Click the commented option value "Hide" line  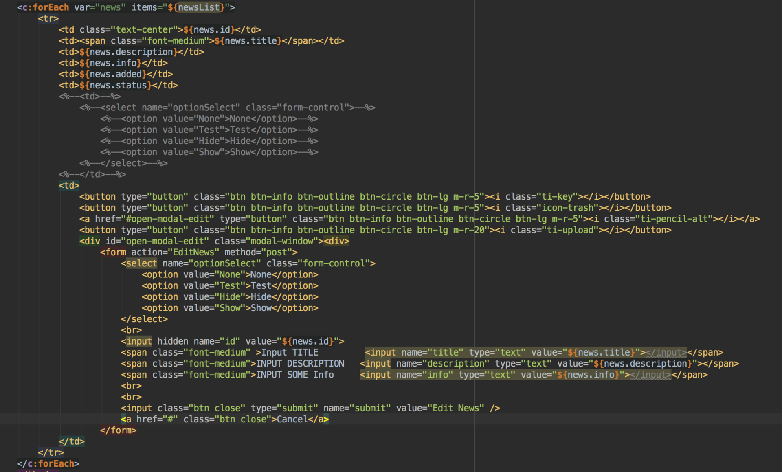click(x=209, y=141)
